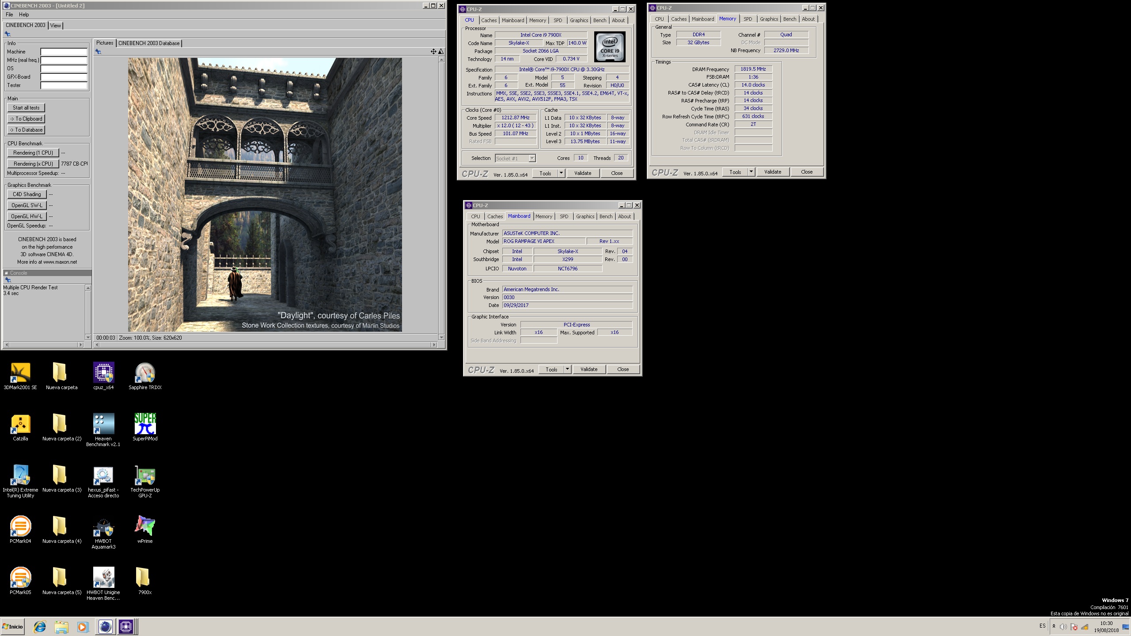Open Windows Explorer from taskbar

coord(61,627)
